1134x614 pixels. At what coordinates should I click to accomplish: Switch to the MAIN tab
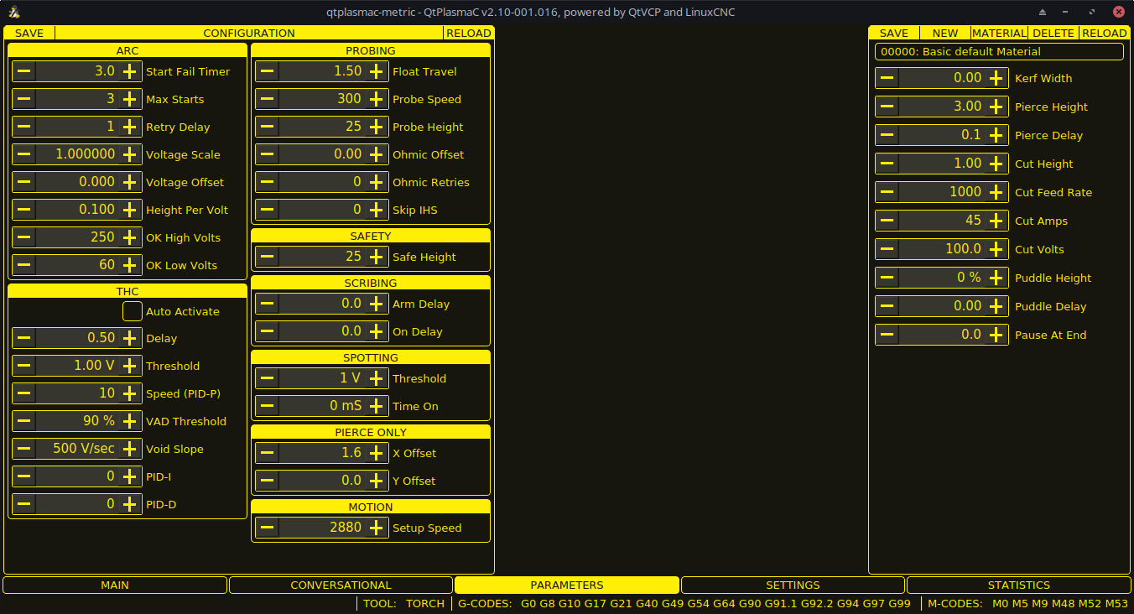pyautogui.click(x=115, y=585)
